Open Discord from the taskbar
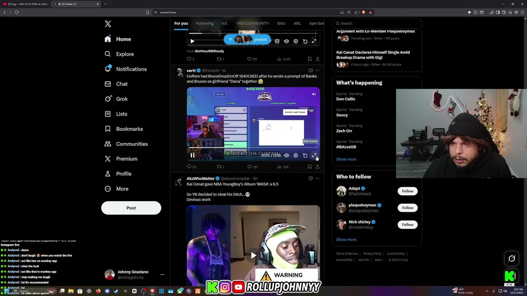Screen dimensions: 527x296 coord(107,291)
